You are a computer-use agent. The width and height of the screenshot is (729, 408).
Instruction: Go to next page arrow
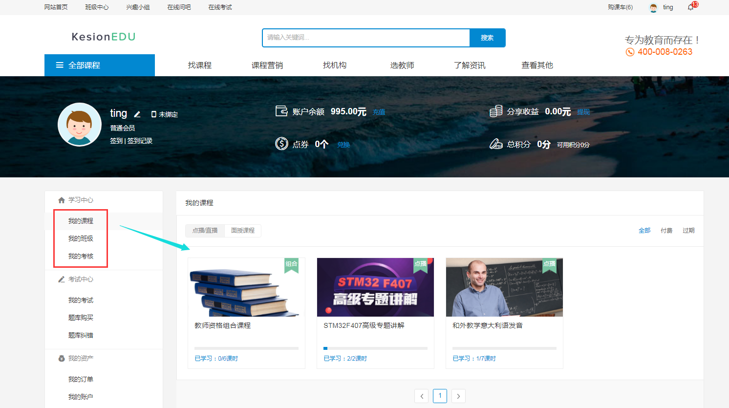pyautogui.click(x=458, y=396)
